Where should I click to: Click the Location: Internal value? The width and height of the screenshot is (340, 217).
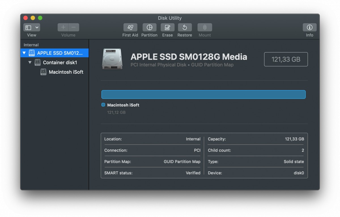tap(193, 139)
